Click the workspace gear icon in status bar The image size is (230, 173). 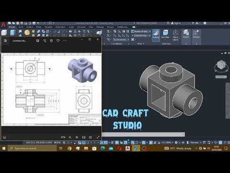tap(176, 142)
